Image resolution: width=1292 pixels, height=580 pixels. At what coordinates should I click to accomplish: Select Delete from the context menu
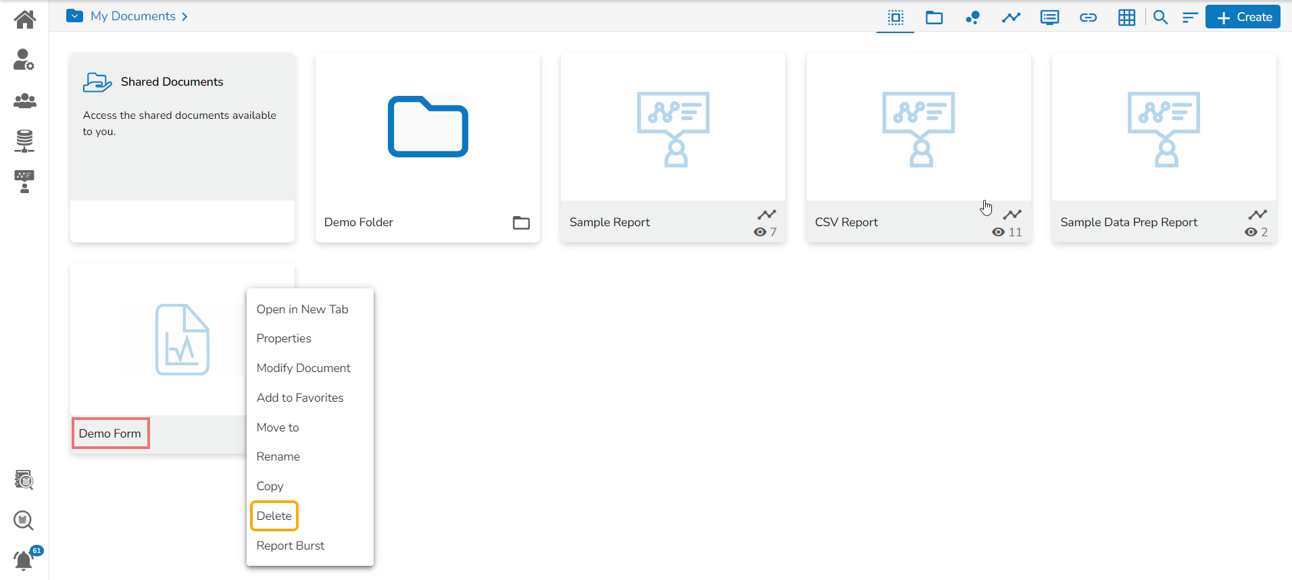click(274, 516)
